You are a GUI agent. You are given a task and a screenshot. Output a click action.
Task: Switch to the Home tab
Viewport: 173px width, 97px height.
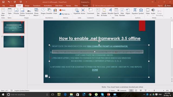tap(12, 6)
